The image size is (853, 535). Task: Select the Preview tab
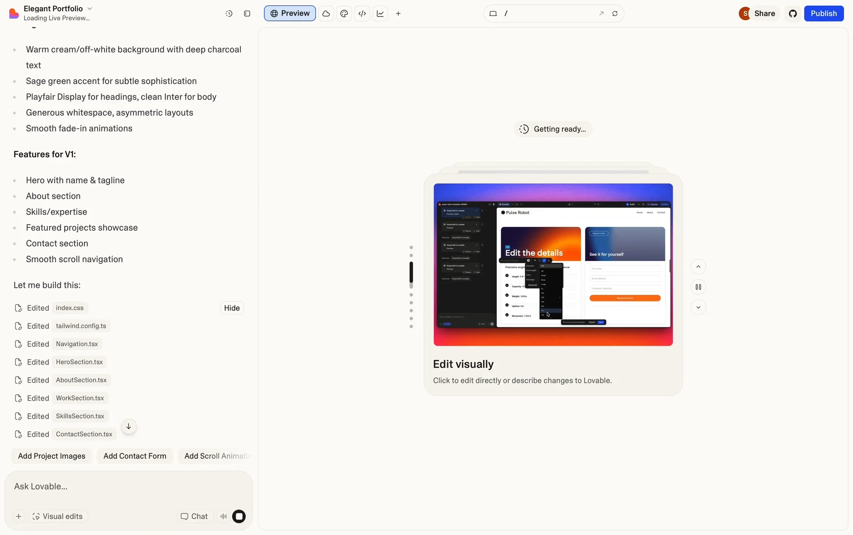290,13
